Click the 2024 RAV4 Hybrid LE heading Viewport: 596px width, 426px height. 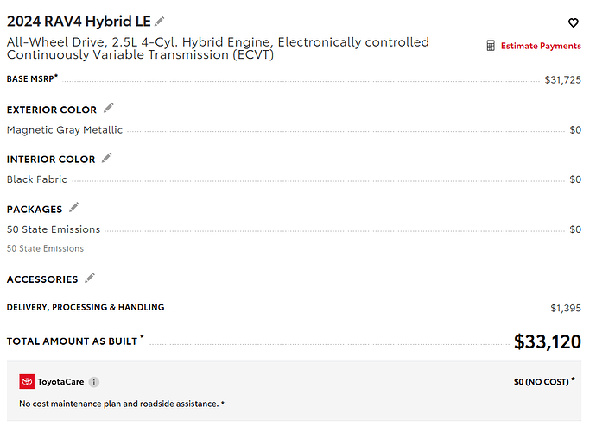tap(78, 21)
